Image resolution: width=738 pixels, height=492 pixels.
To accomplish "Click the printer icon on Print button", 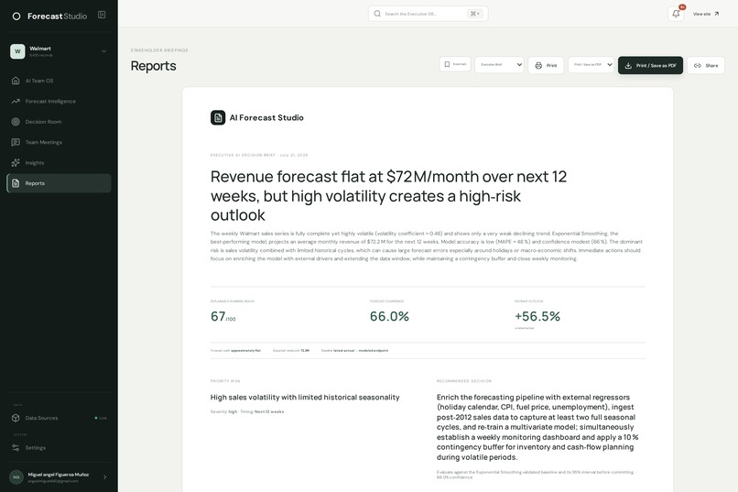I will click(538, 65).
